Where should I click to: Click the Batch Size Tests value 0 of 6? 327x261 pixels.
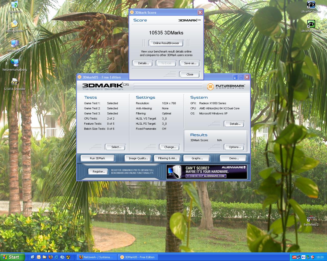pyautogui.click(x=111, y=129)
